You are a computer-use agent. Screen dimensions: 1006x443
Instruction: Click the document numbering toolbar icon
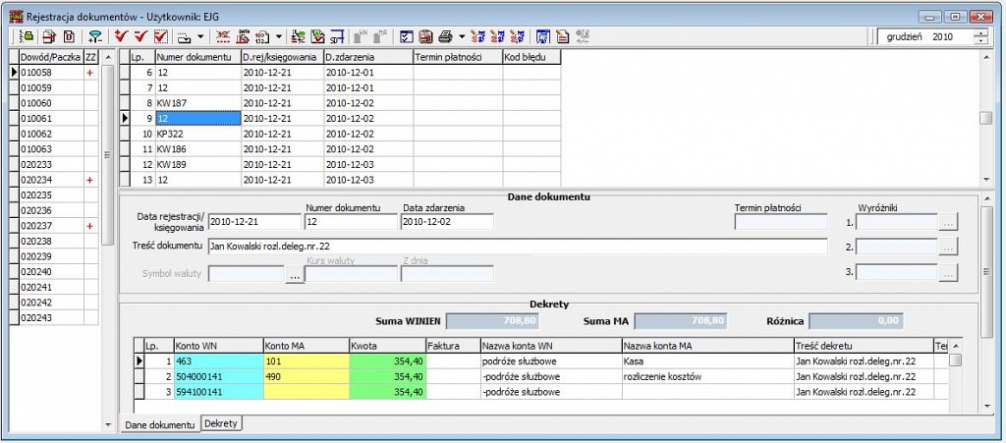point(262,36)
